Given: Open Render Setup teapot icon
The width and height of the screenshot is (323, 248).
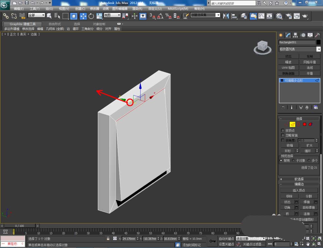Looking at the screenshot, I should pyautogui.click(x=288, y=16).
